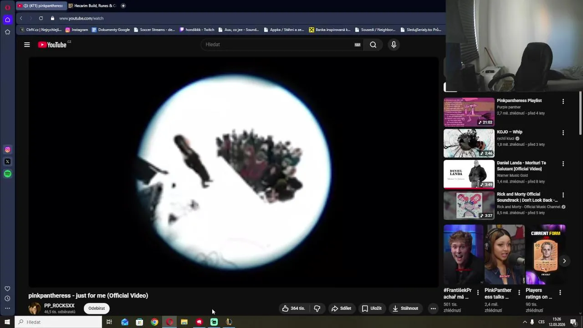Open League of Legends taskbar icon
This screenshot has height=328, width=583.
[229, 322]
